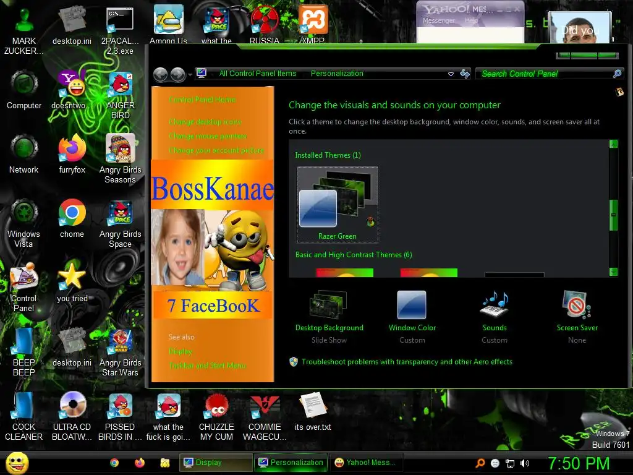Expand the address bar history dropdown

[451, 74]
